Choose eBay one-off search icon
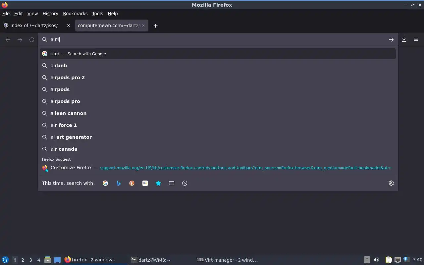 pyautogui.click(x=145, y=183)
